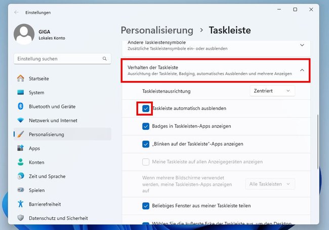Open Spielen settings
This screenshot has height=230, width=329.
63,190
